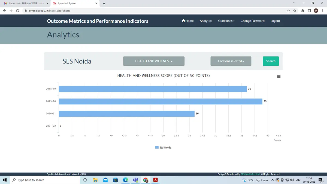Click the Outcome Metrics and Performance Indicators title
The image size is (327, 184).
[x=98, y=21]
